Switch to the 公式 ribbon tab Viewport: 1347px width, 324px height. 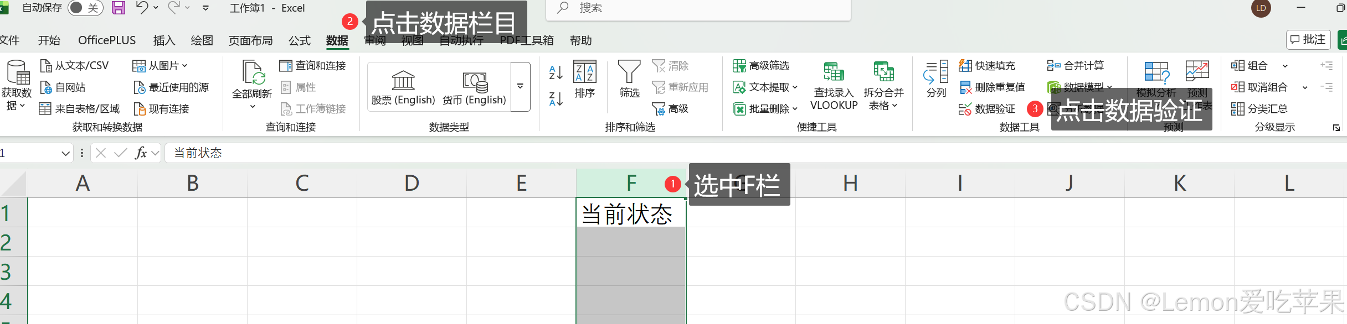coord(300,40)
